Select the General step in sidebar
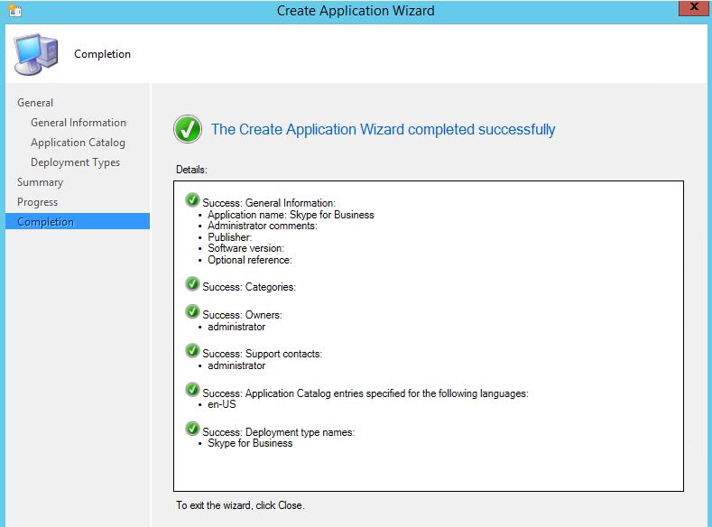Viewport: 712px width, 527px height. click(x=35, y=103)
